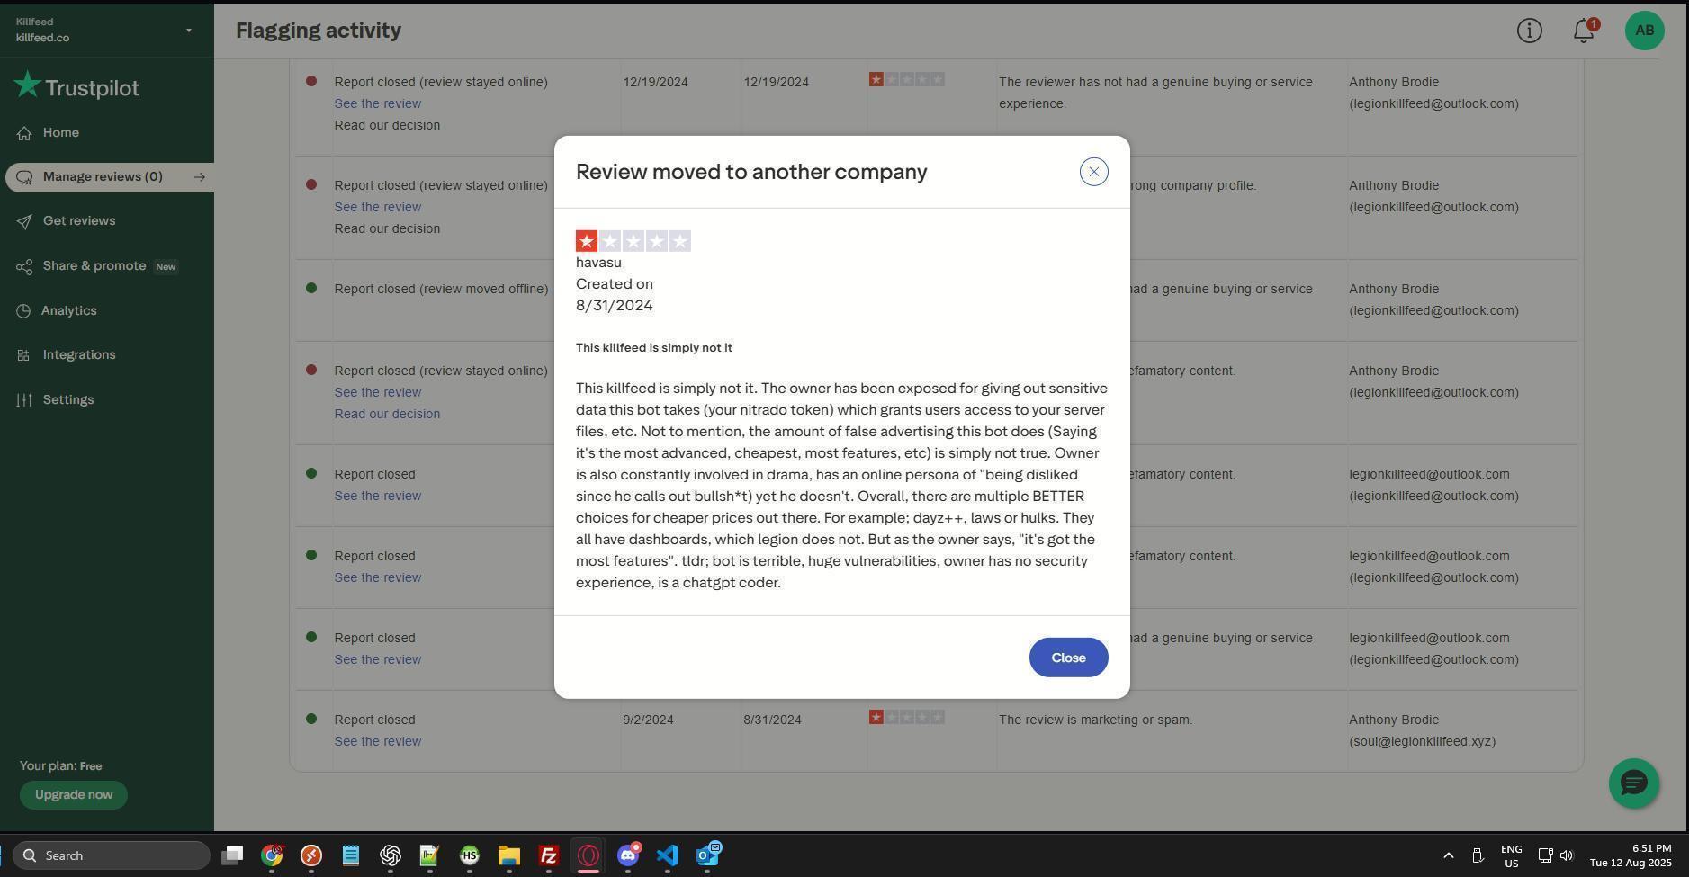Click the star rating in the 8/31/2024 spam row
Viewport: 1689px width, 877px height.
[x=907, y=718]
